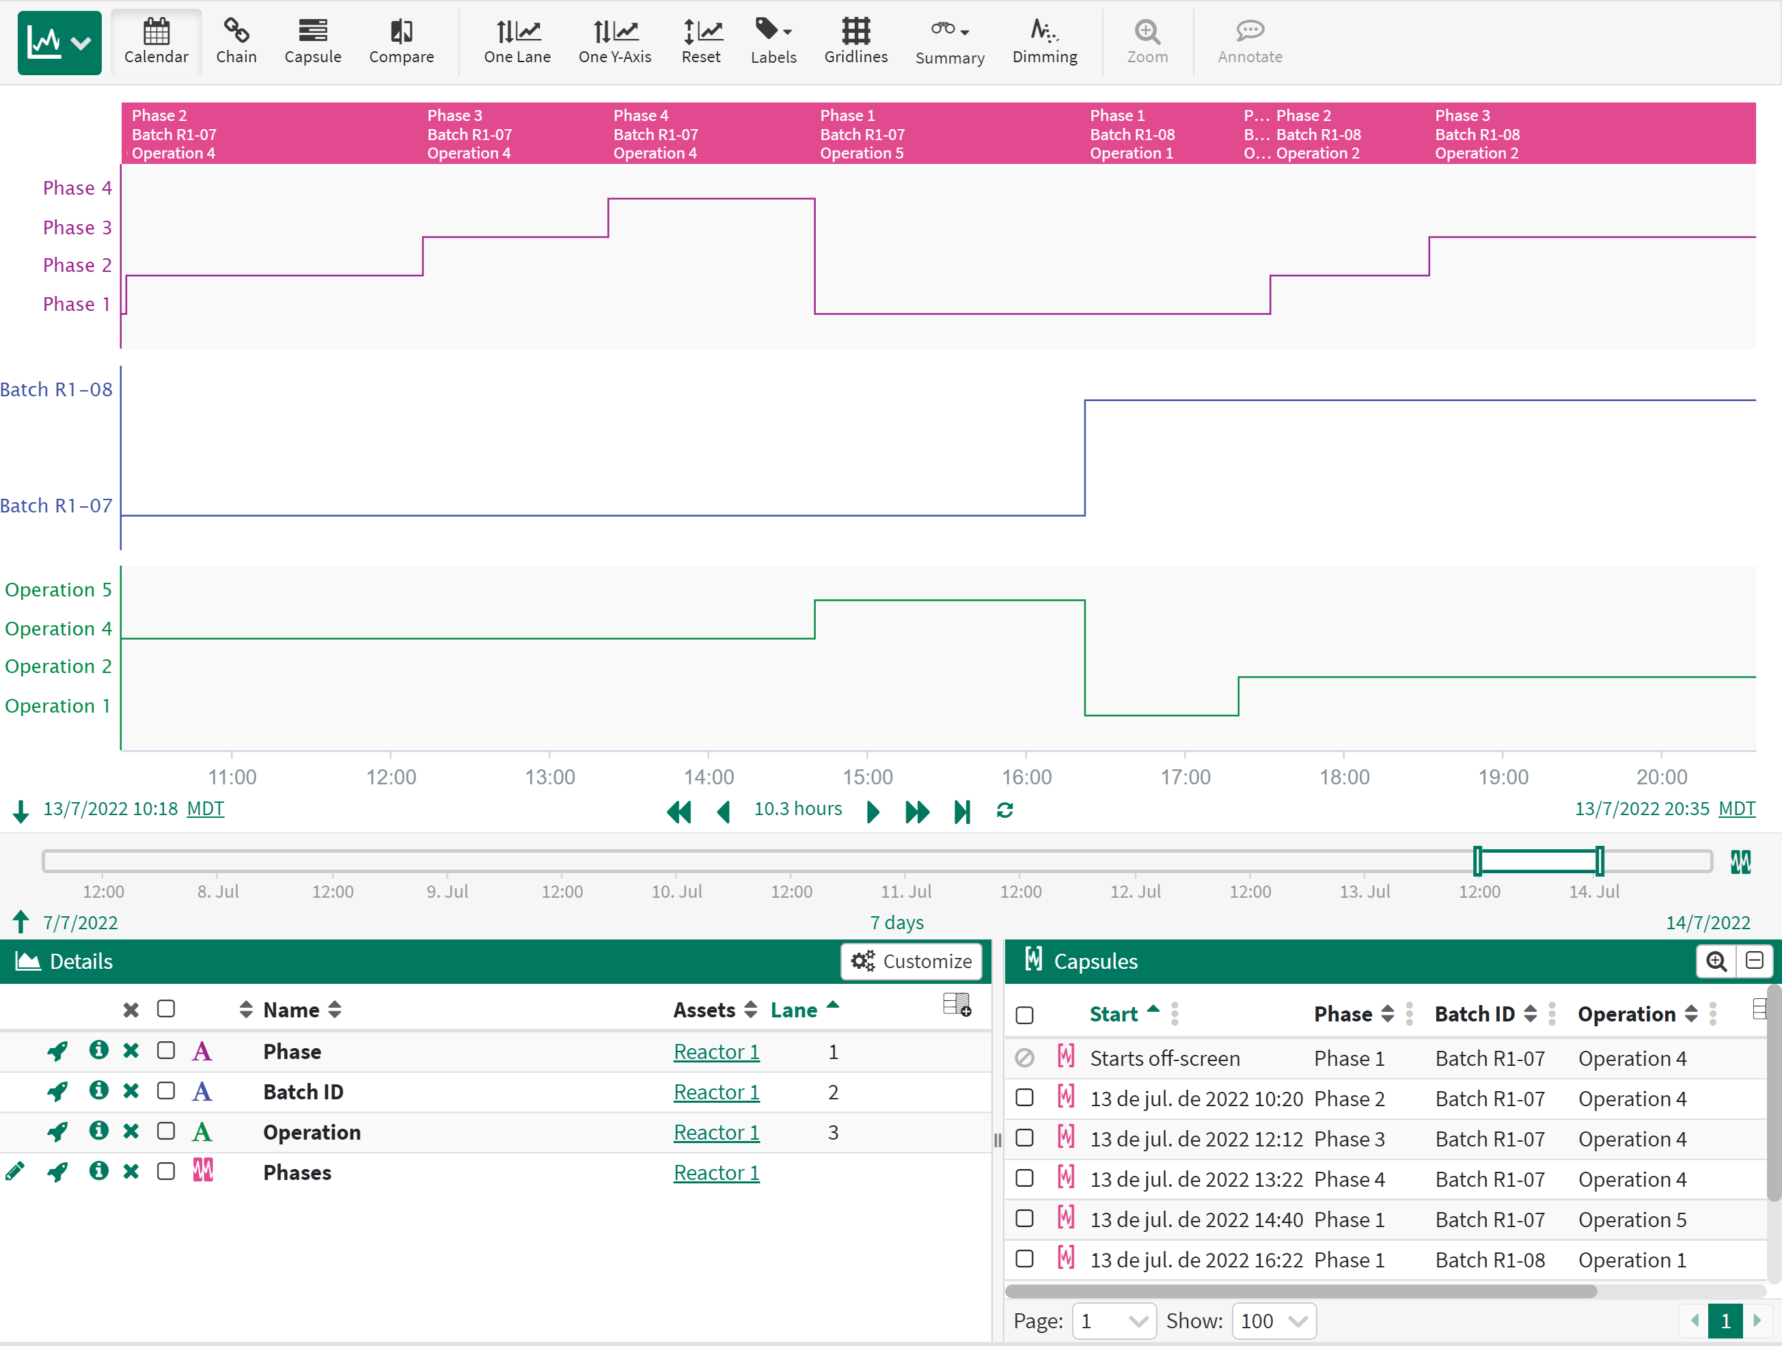Click info icon for Batch ID
The width and height of the screenshot is (1782, 1346).
(x=98, y=1091)
